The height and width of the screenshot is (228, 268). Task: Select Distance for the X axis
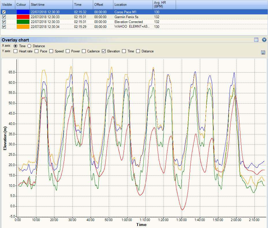[30, 46]
